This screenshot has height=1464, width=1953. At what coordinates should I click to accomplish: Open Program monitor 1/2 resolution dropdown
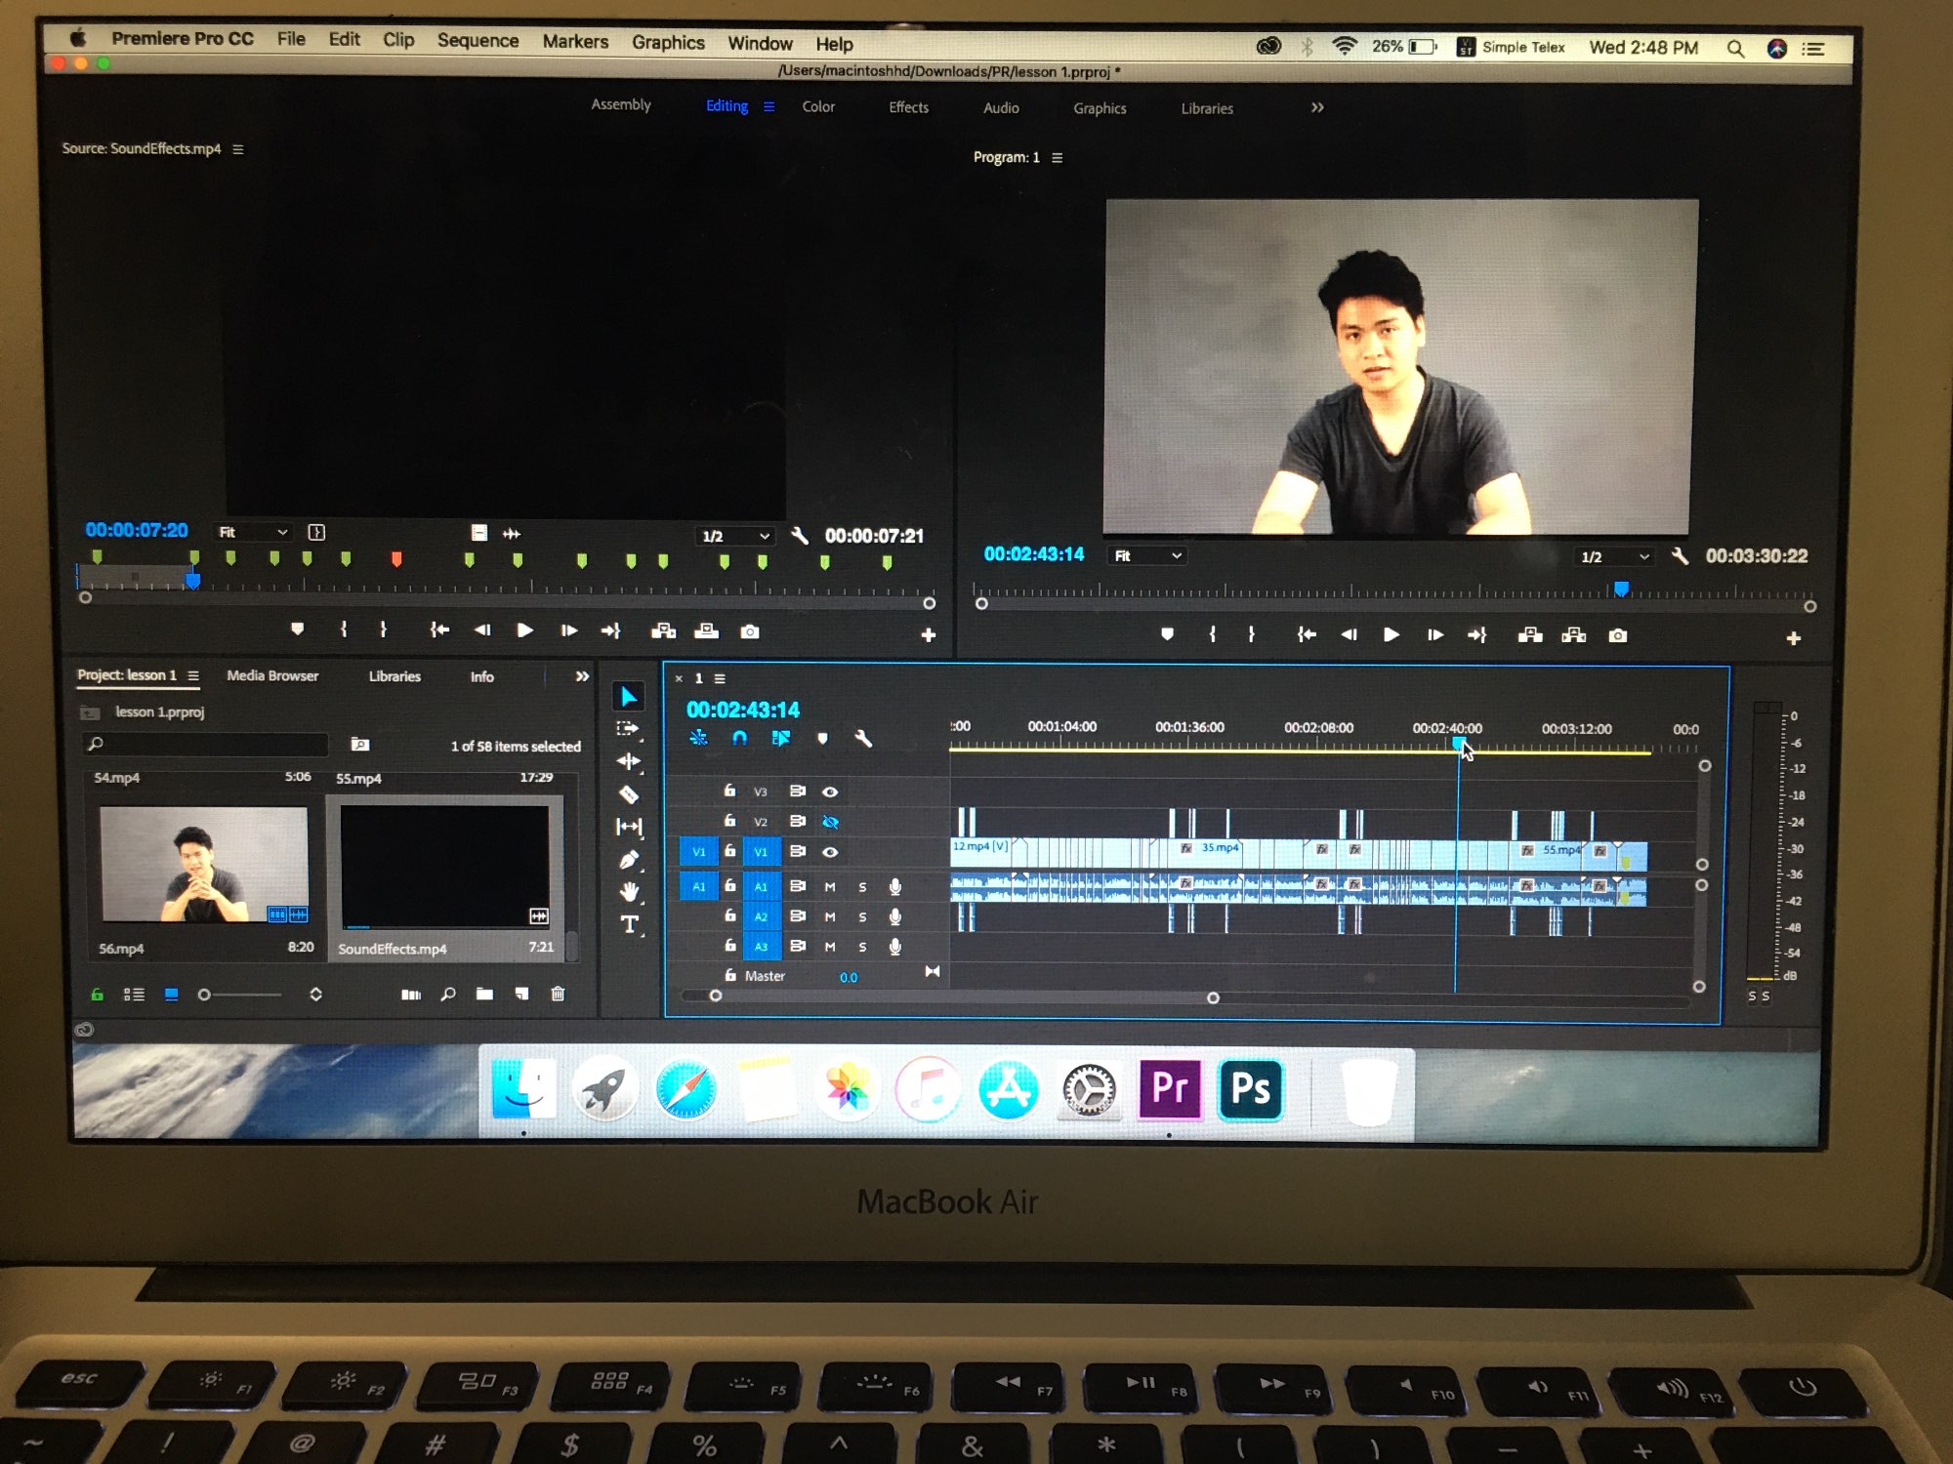click(x=1615, y=556)
